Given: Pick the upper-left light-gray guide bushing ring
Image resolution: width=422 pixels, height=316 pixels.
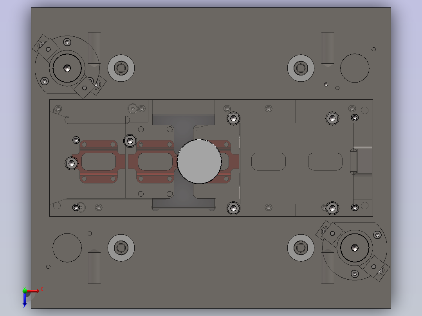Looking at the screenshot, I should click(121, 68).
